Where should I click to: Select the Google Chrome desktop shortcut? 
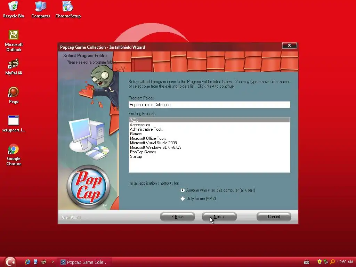[14, 155]
